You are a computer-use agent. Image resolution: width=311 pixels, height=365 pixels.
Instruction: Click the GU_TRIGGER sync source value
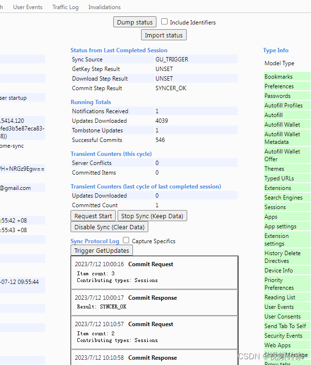(172, 59)
